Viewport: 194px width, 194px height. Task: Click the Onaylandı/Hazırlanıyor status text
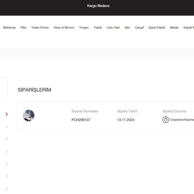(182, 120)
